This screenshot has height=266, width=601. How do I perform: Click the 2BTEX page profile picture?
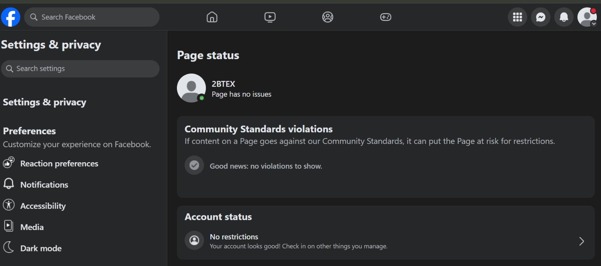[x=191, y=88]
